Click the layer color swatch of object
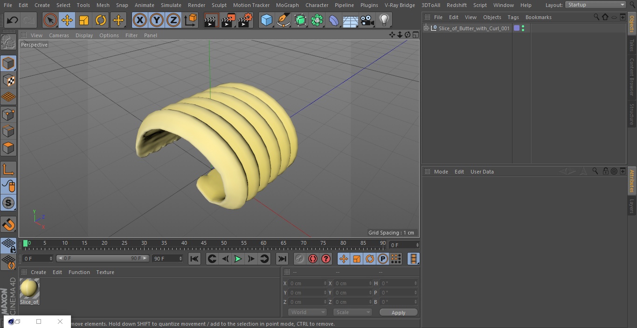The width and height of the screenshot is (637, 328). point(517,28)
